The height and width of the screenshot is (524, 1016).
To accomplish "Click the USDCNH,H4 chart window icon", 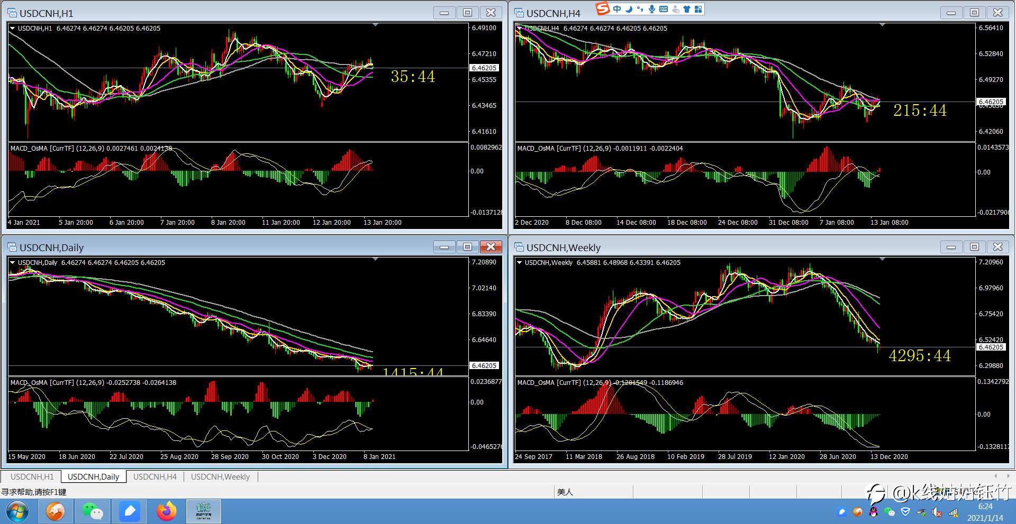I will click(519, 13).
